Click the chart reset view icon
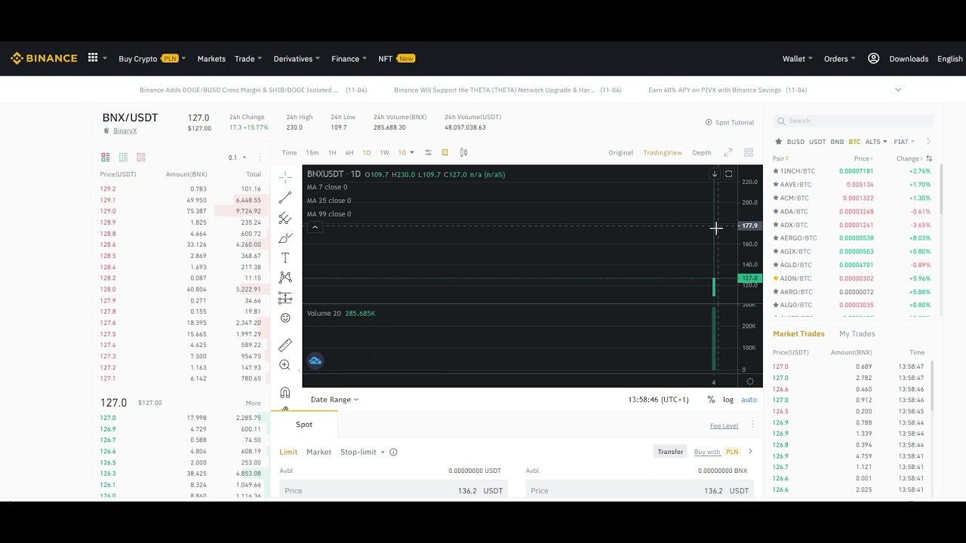 pyautogui.click(x=728, y=174)
